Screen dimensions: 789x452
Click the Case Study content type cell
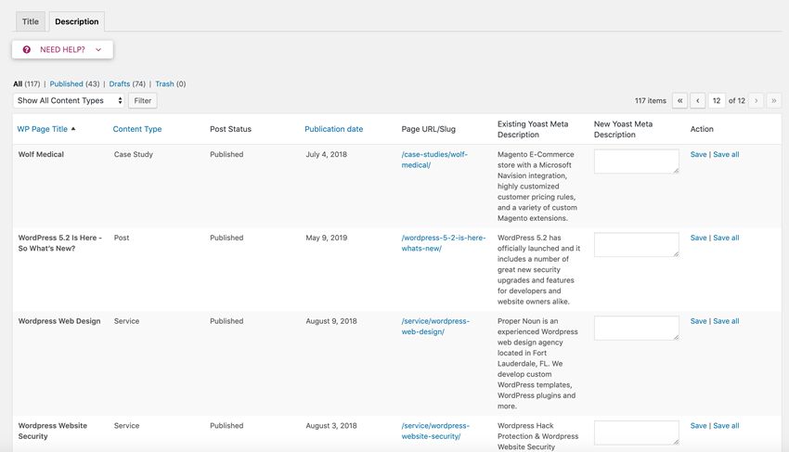click(134, 154)
